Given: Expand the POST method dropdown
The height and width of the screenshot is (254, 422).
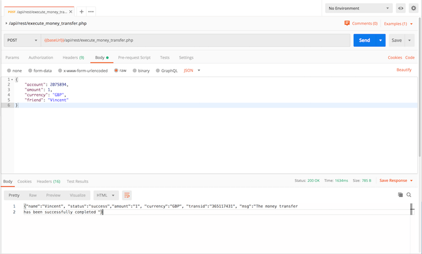Looking at the screenshot, I should pyautogui.click(x=23, y=41).
